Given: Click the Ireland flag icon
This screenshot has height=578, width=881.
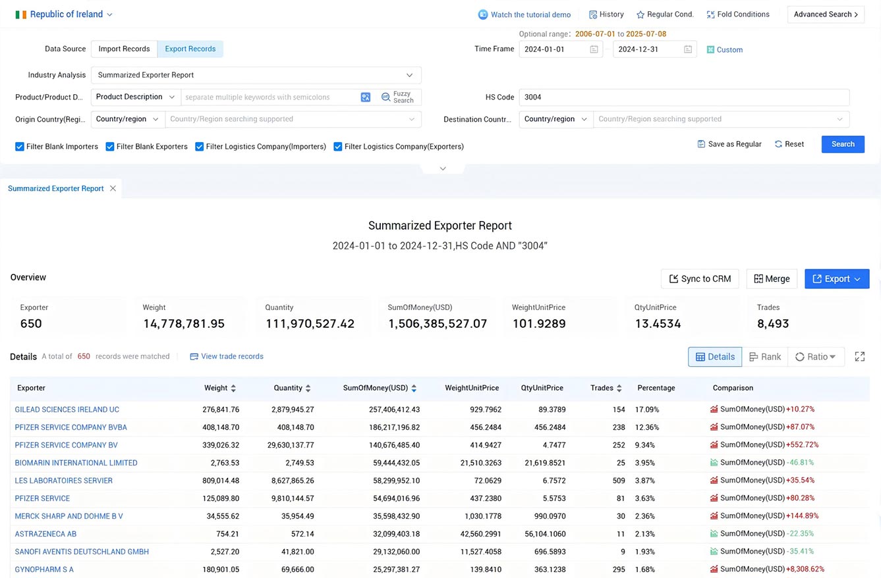Looking at the screenshot, I should pos(21,14).
